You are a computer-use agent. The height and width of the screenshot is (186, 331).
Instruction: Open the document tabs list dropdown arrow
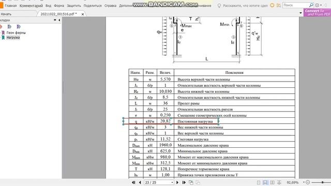[300, 13]
